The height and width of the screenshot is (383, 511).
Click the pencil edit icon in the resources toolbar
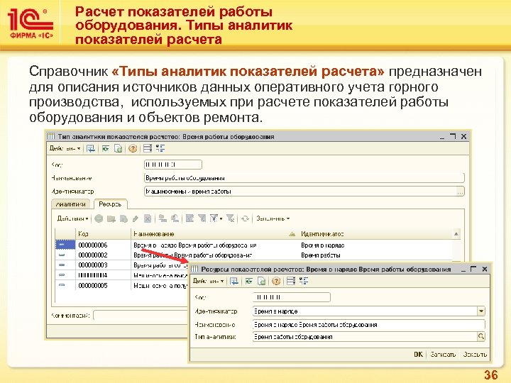click(x=136, y=218)
